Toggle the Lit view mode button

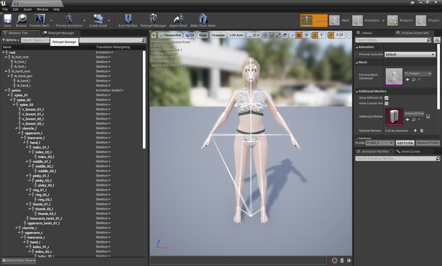click(190, 35)
